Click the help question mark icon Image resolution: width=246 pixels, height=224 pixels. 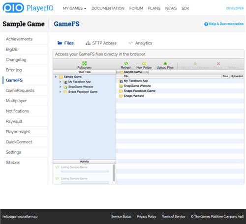[206, 24]
